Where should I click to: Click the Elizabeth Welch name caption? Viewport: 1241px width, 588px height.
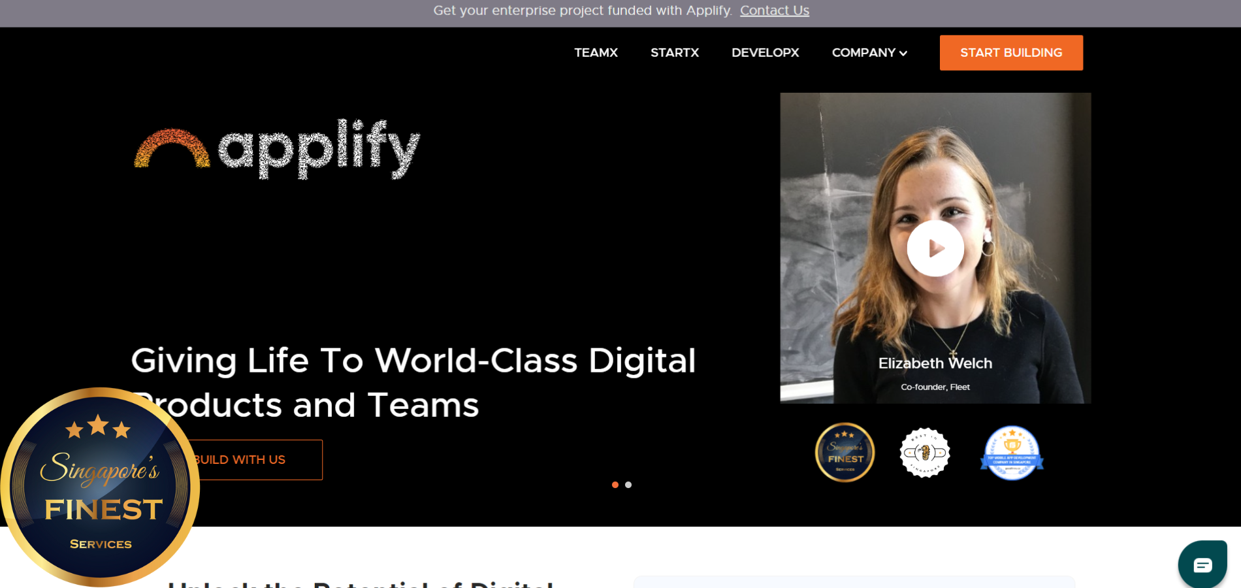pyautogui.click(x=935, y=363)
